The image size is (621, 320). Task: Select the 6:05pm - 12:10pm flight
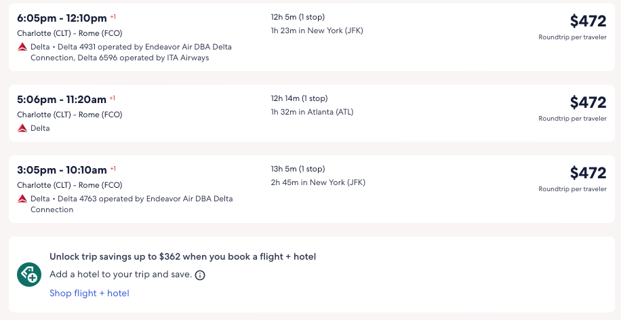click(x=62, y=18)
